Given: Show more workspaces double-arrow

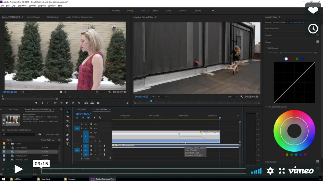Looking at the screenshot, I should click(213, 10).
